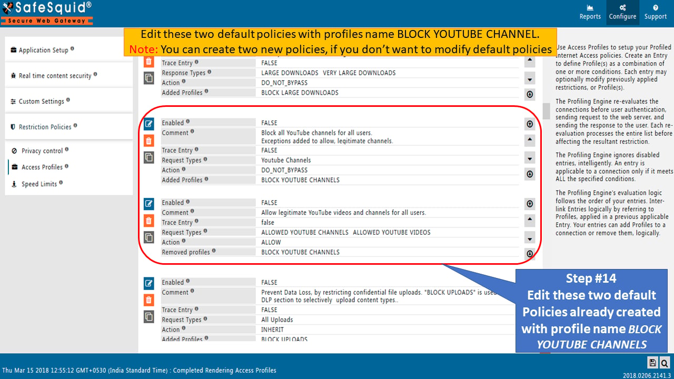The width and height of the screenshot is (674, 379).
Task: Move BLOCK LARGE DOWNLOADS entry to bottom
Action: tap(530, 95)
